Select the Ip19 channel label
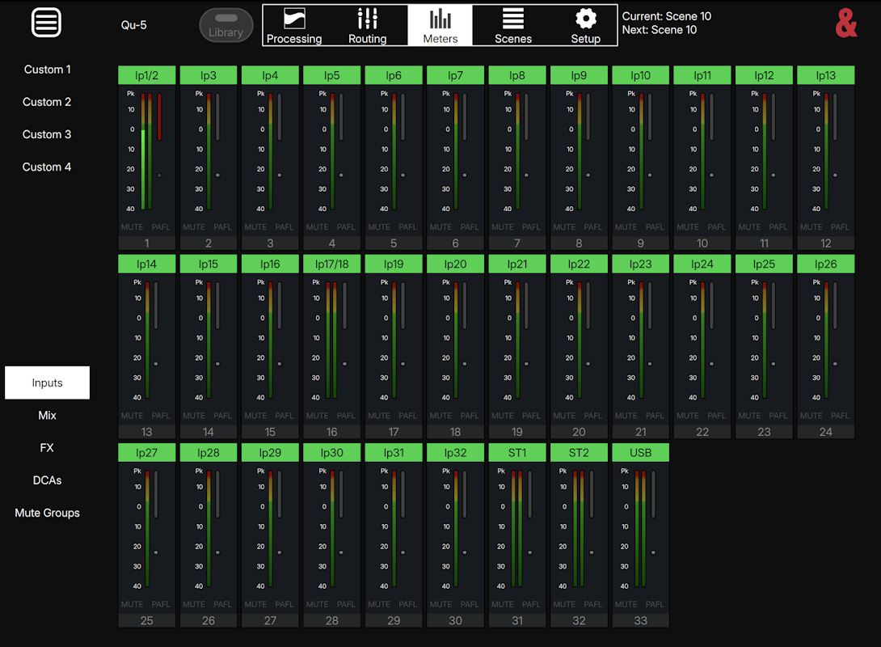Viewport: 881px width, 647px height. click(394, 264)
